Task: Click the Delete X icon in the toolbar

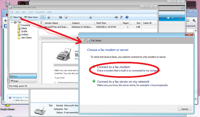Action: coord(122,17)
